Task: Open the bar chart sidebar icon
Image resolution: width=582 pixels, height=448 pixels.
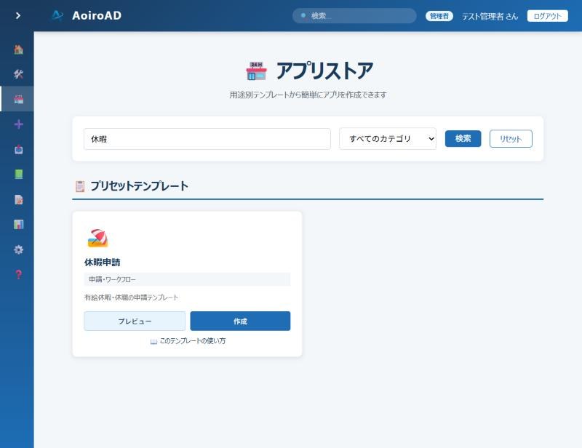Action: click(x=19, y=224)
